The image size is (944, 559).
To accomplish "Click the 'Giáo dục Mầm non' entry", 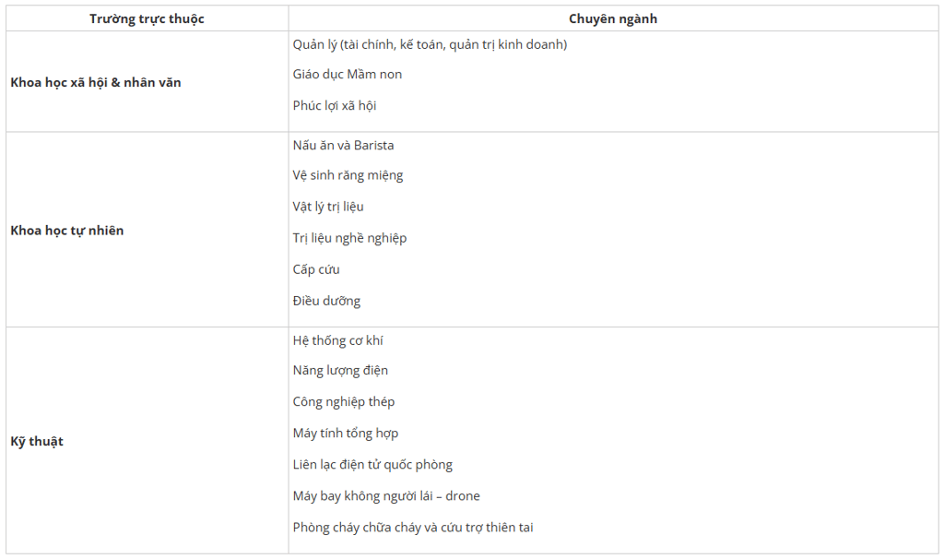I will 348,75.
